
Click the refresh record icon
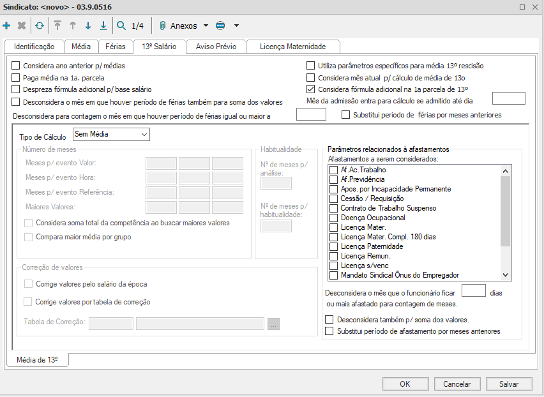coord(40,26)
